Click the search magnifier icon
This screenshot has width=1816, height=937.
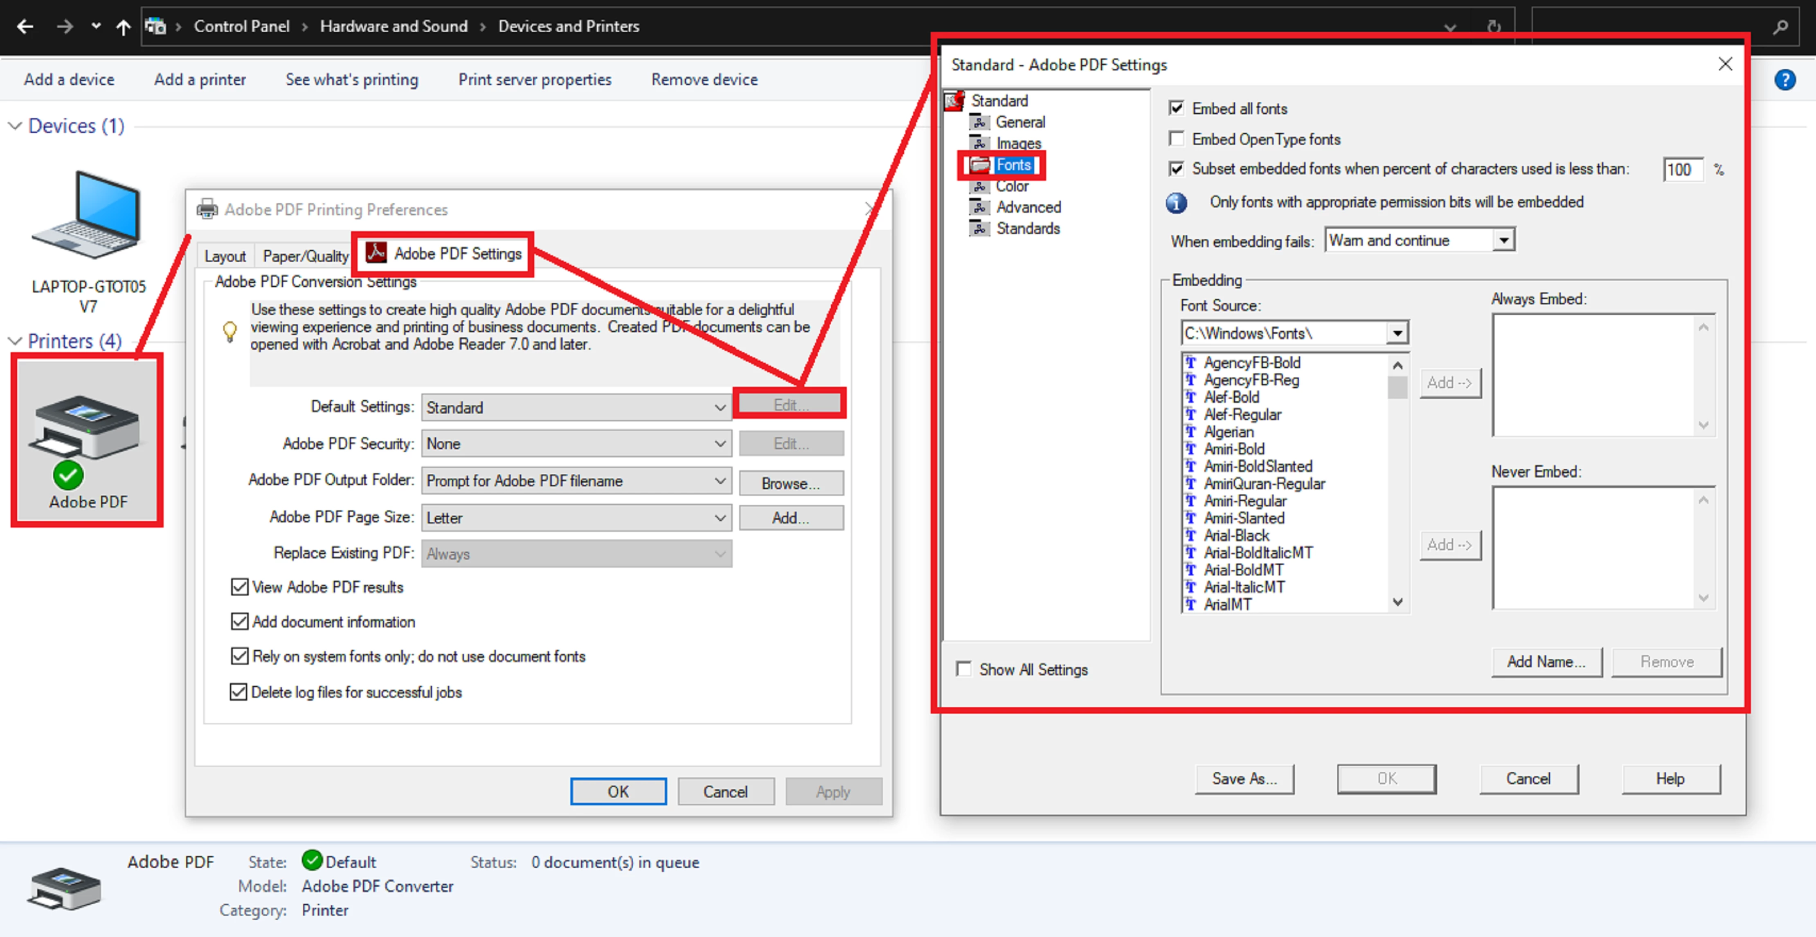click(1780, 27)
